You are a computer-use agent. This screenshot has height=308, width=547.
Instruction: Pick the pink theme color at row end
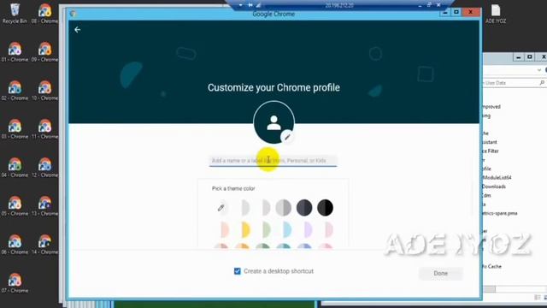[325, 229]
